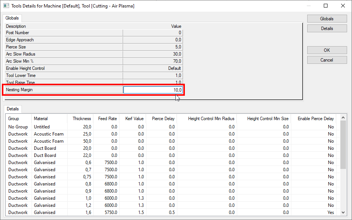The width and height of the screenshot is (352, 220).
Task: Switch to the Details tab
Action: pos(13,108)
